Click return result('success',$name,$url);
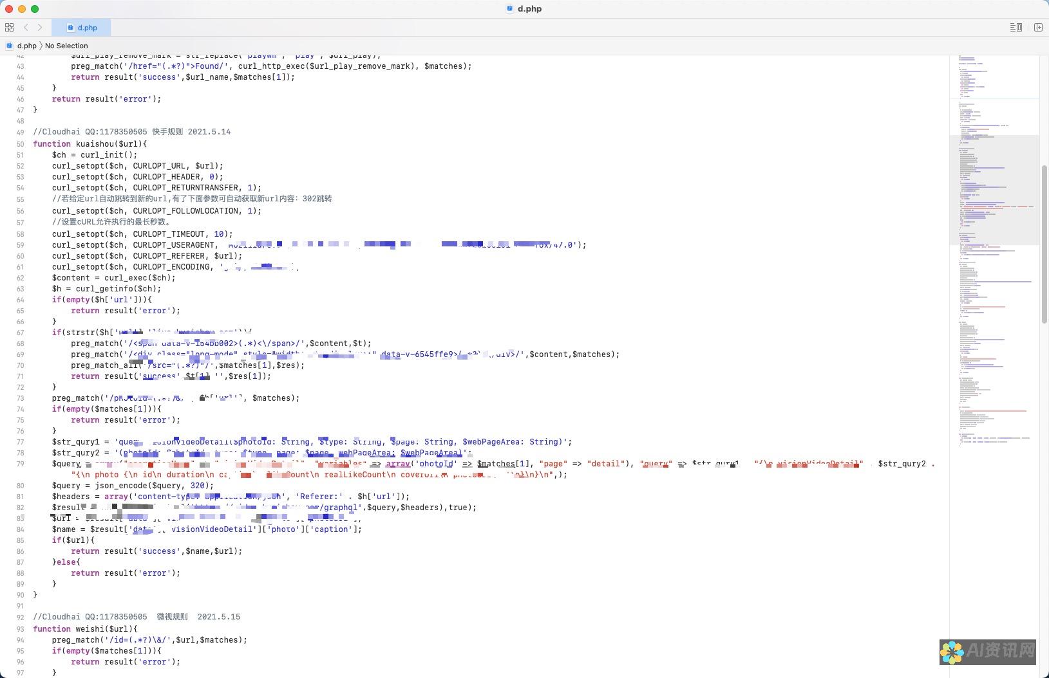This screenshot has width=1049, height=678. [156, 551]
